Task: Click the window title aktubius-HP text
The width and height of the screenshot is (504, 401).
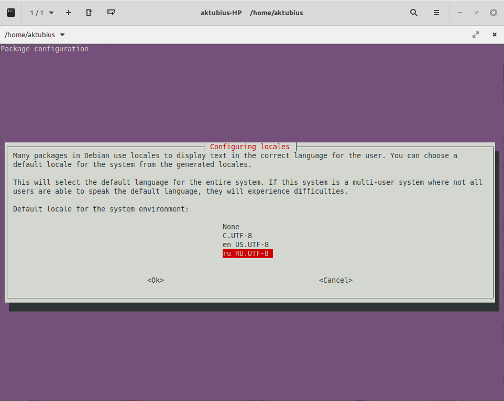Action: click(221, 13)
